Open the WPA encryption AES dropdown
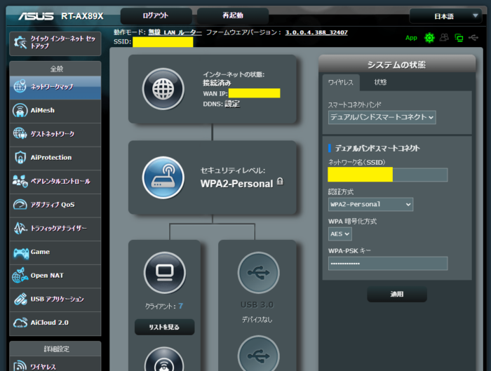 pos(339,234)
